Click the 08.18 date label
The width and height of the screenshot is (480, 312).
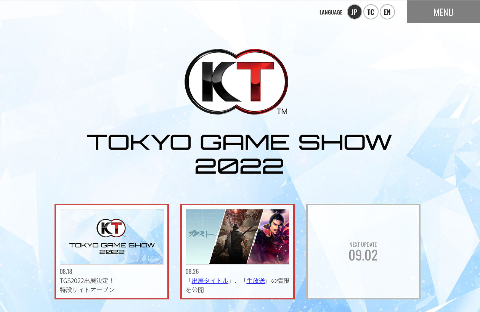66,272
